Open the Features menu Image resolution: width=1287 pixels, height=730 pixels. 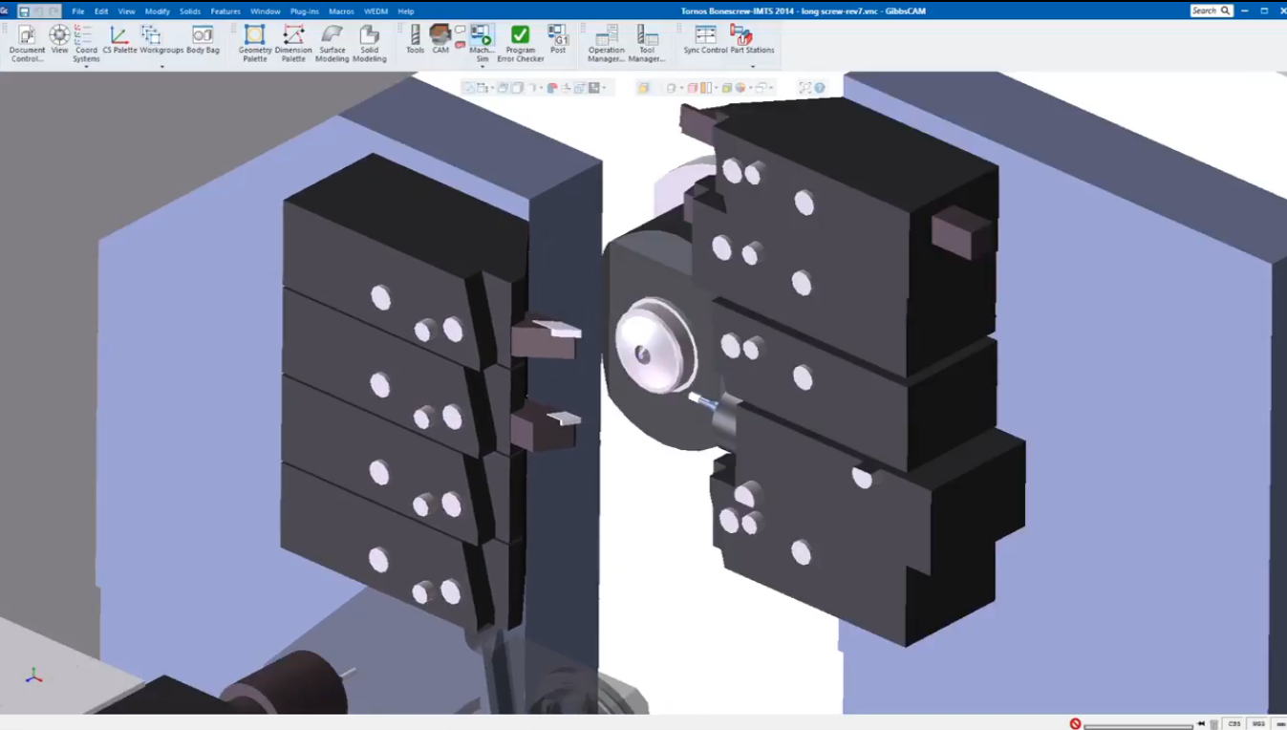click(x=225, y=11)
